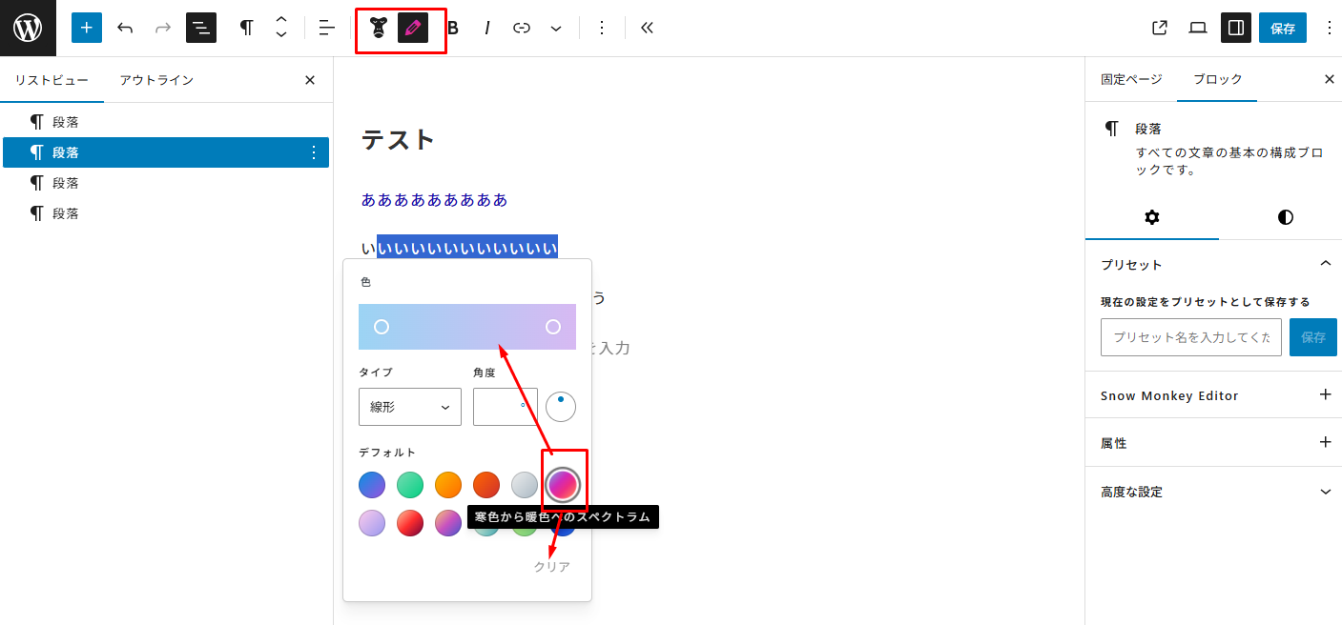This screenshot has width=1342, height=625.
Task: Open the 固定ページ tab
Action: pos(1131,80)
